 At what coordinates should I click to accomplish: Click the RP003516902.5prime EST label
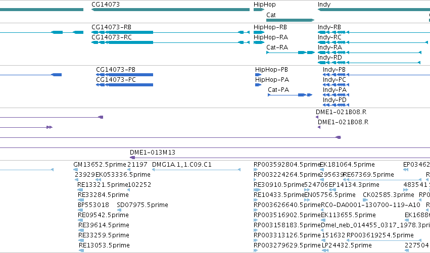(x=288, y=215)
